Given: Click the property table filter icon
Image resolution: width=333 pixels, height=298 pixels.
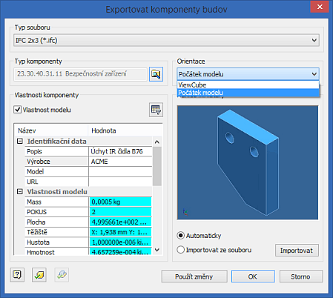Looking at the screenshot, I should (x=156, y=110).
